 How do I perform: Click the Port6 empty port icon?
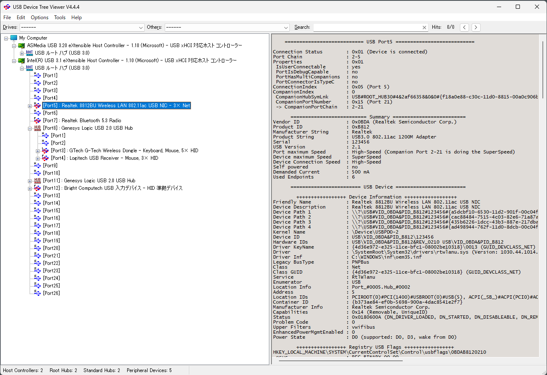tap(38, 113)
